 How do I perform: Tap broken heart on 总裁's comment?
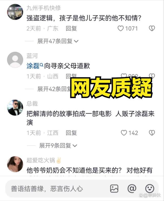(x=152, y=133)
